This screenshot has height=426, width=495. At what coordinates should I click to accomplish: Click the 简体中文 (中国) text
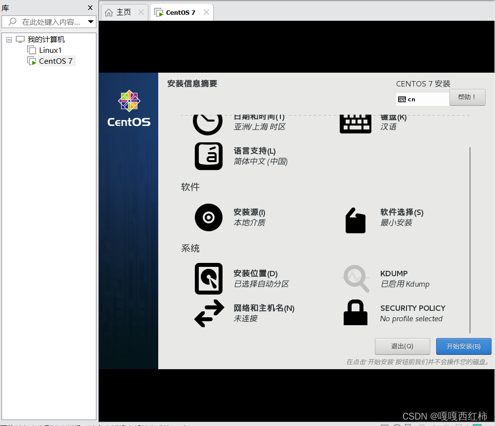(261, 162)
